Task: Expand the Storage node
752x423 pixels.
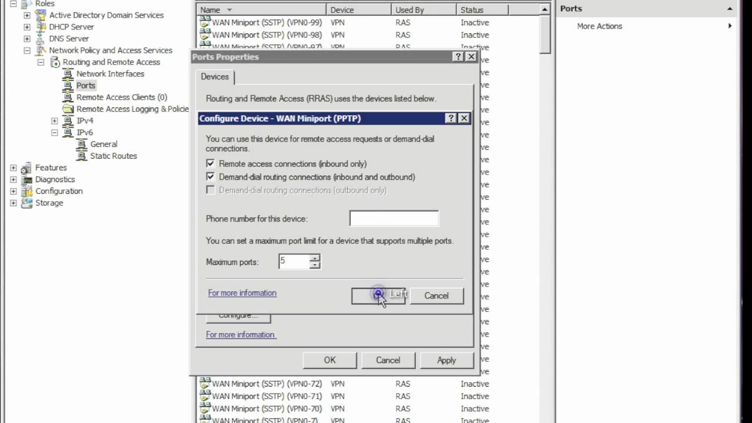Action: pos(14,203)
